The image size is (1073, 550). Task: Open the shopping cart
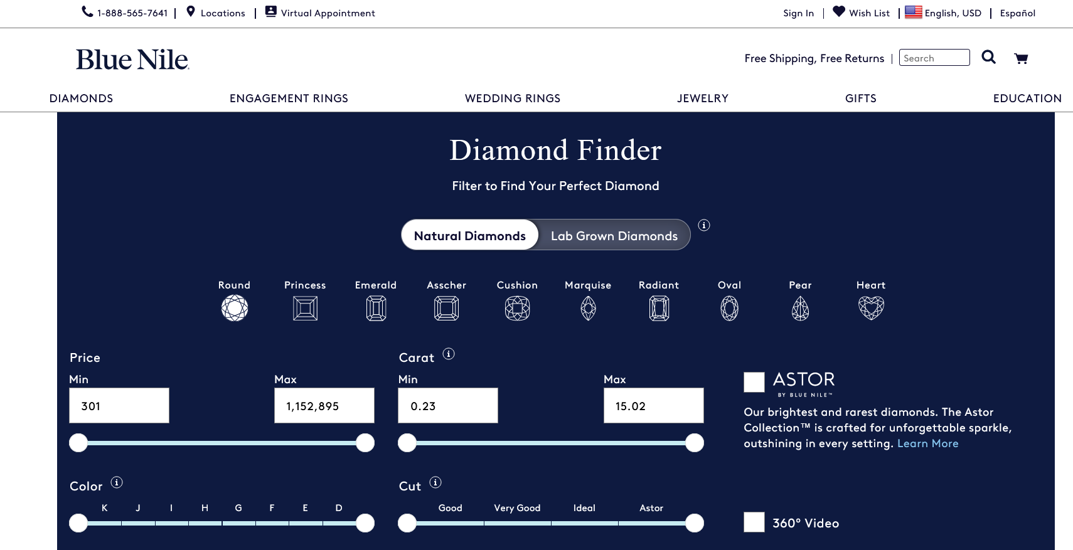click(1021, 58)
